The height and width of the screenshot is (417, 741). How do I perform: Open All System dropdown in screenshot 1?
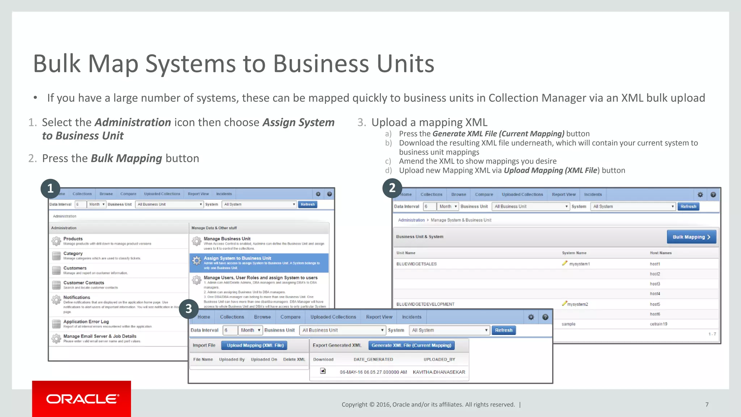pyautogui.click(x=259, y=205)
